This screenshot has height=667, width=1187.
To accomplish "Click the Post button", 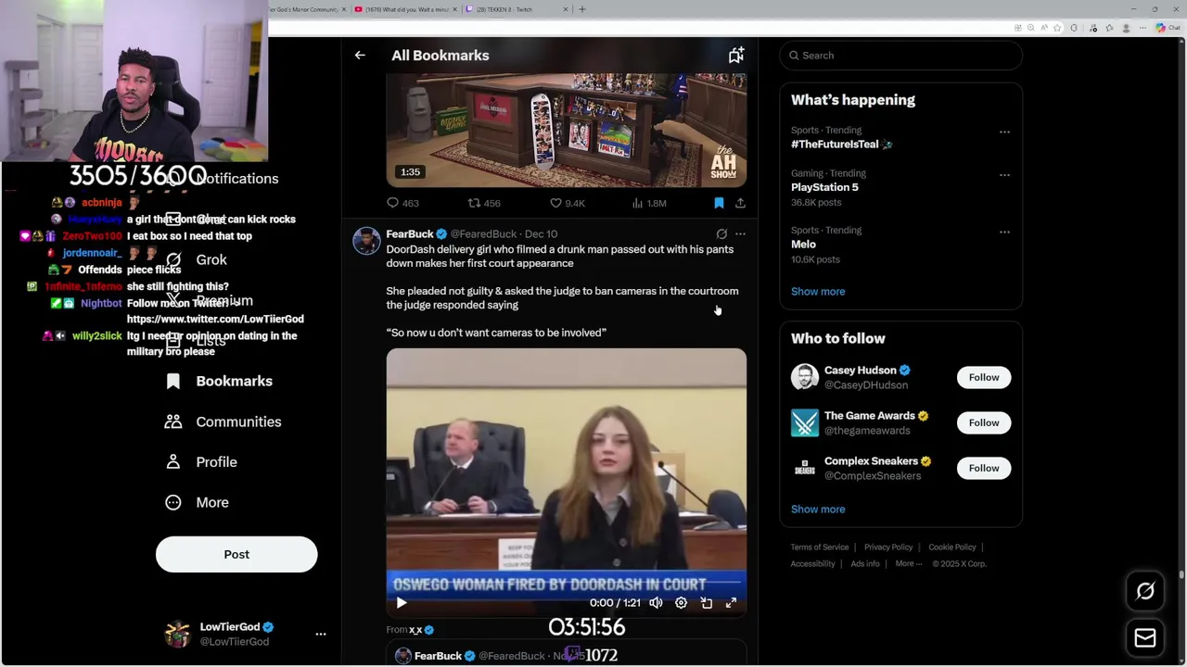I will click(236, 555).
